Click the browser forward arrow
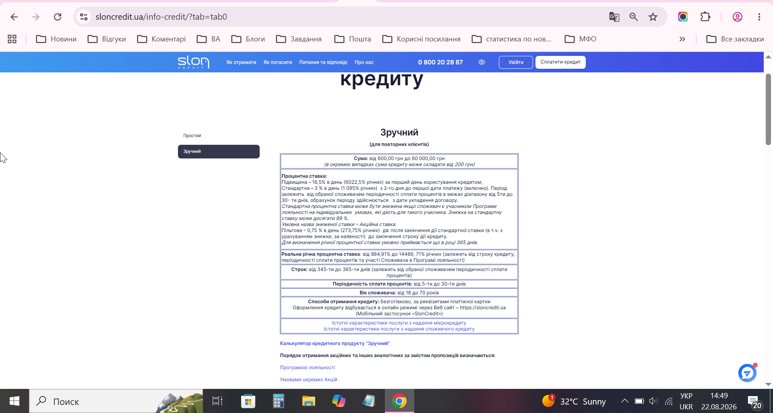This screenshot has width=773, height=413. [36, 17]
